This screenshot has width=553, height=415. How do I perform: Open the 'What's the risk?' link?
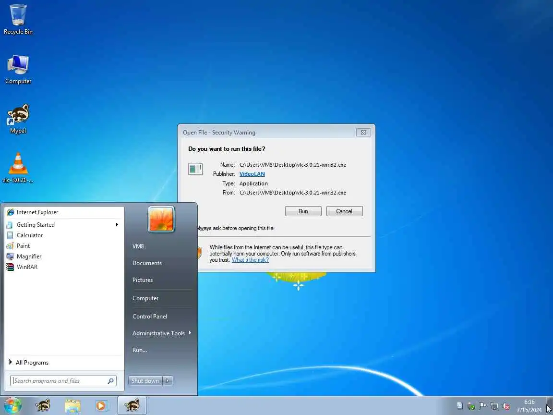pyautogui.click(x=250, y=260)
